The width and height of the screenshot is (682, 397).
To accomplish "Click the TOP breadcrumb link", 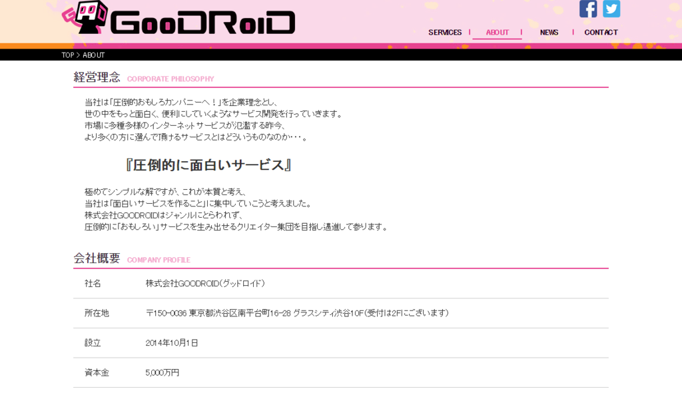I will [67, 55].
